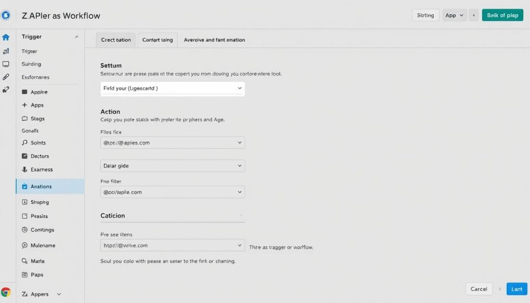Select the Soints search icon entry
The width and height of the screenshot is (530, 303).
click(36, 142)
